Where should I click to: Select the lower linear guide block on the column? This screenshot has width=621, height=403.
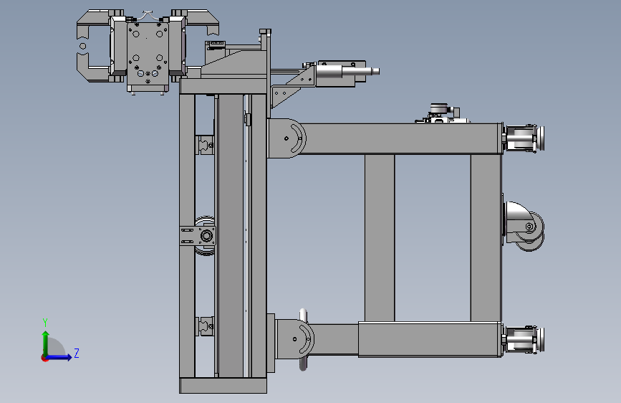click(x=205, y=326)
